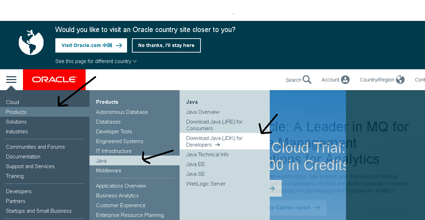
Task: Click the Country/Region globe icon
Action: click(400, 80)
